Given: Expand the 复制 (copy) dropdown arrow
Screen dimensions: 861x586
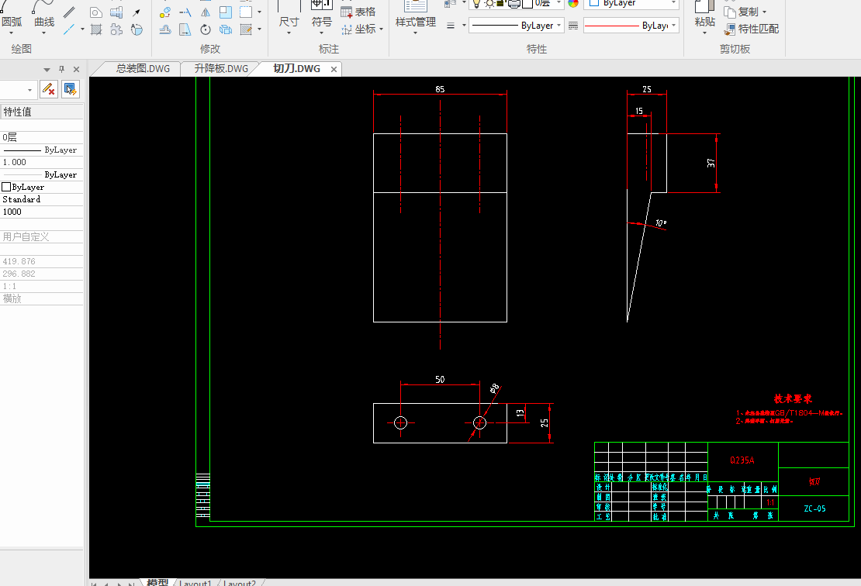Looking at the screenshot, I should click(x=764, y=12).
